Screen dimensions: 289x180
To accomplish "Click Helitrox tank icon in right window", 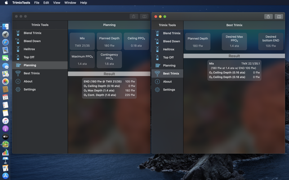I will (x=157, y=49).
